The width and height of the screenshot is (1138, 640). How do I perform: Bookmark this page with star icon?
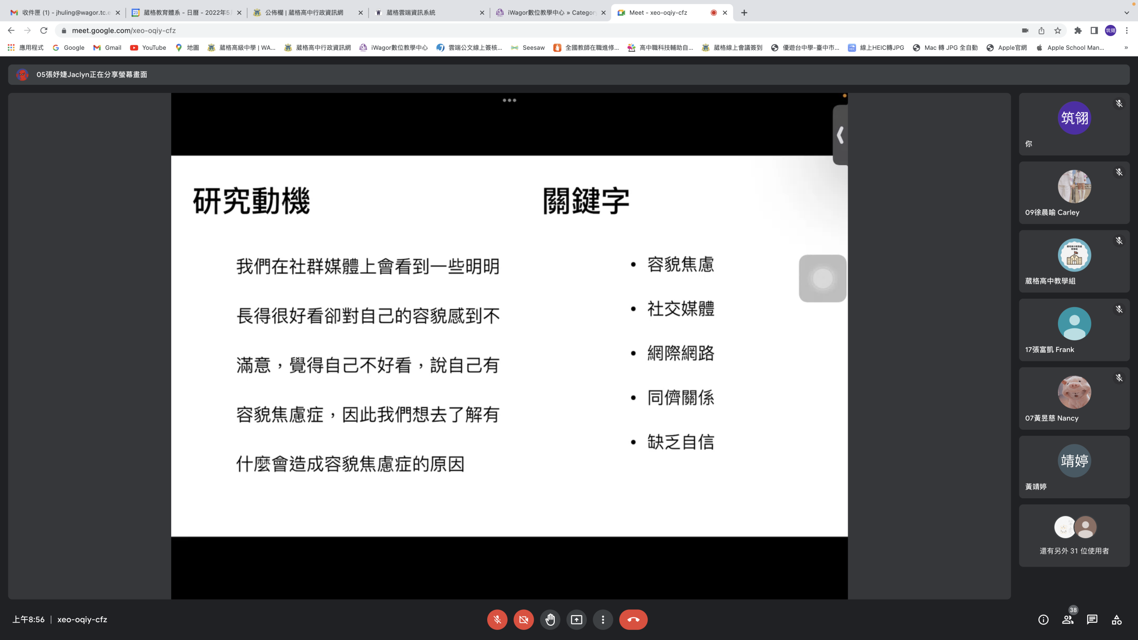(x=1058, y=31)
